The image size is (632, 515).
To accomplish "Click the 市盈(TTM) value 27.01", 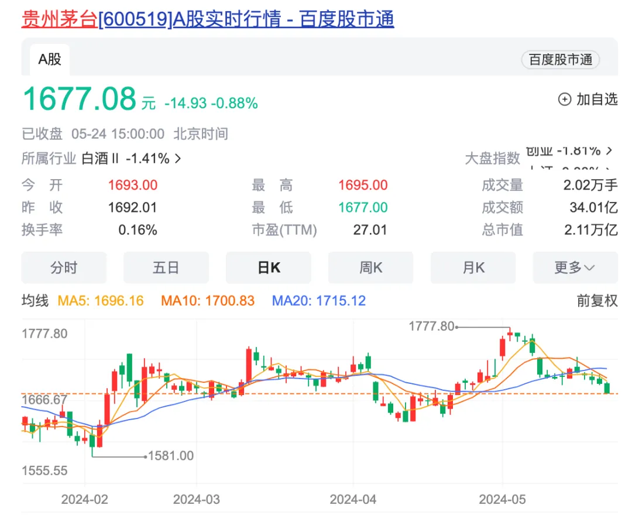I will tap(370, 230).
